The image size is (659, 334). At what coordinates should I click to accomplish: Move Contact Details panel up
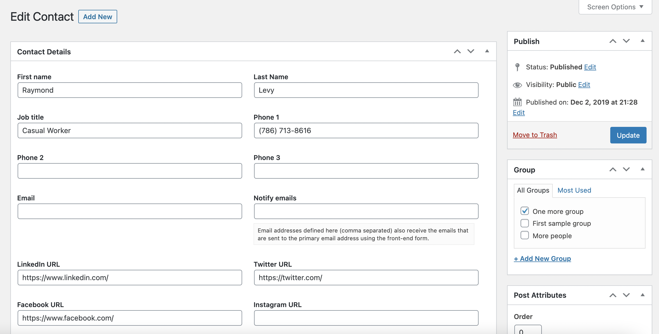coord(457,52)
